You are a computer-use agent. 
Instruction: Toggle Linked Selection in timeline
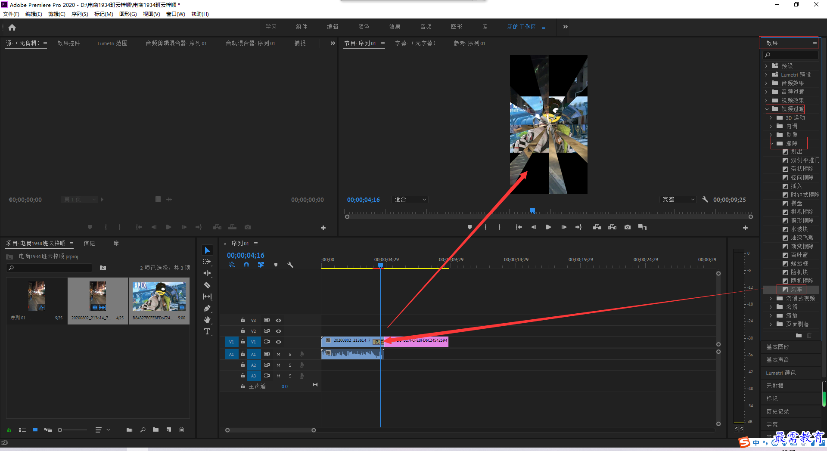(x=261, y=265)
